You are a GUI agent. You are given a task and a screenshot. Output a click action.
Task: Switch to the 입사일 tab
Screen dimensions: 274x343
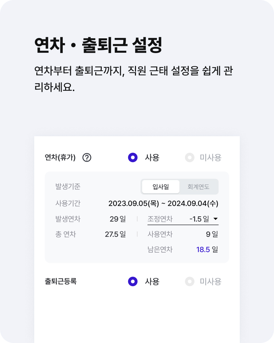click(x=161, y=187)
